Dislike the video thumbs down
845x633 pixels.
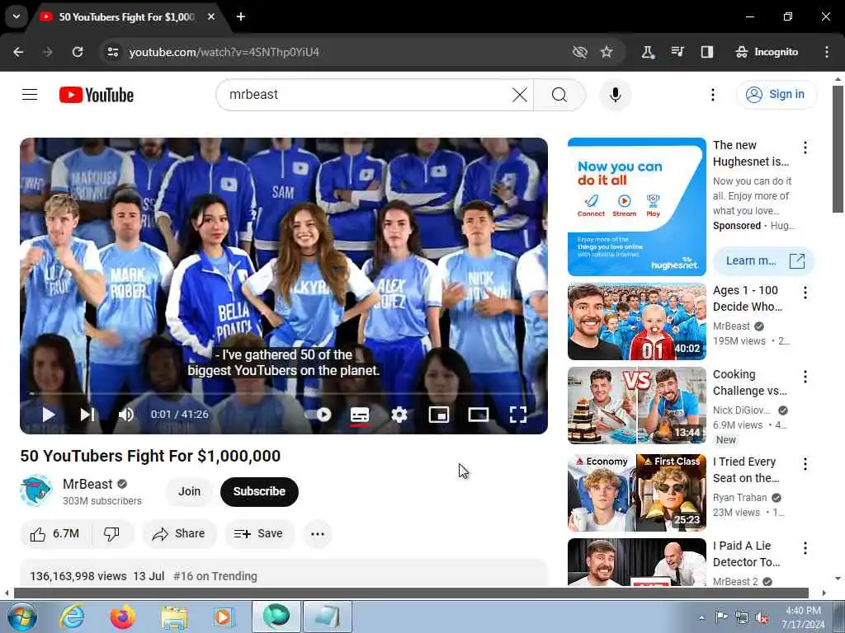coord(111,534)
